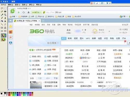Open the 图像(I) menu

[x=24, y=5]
